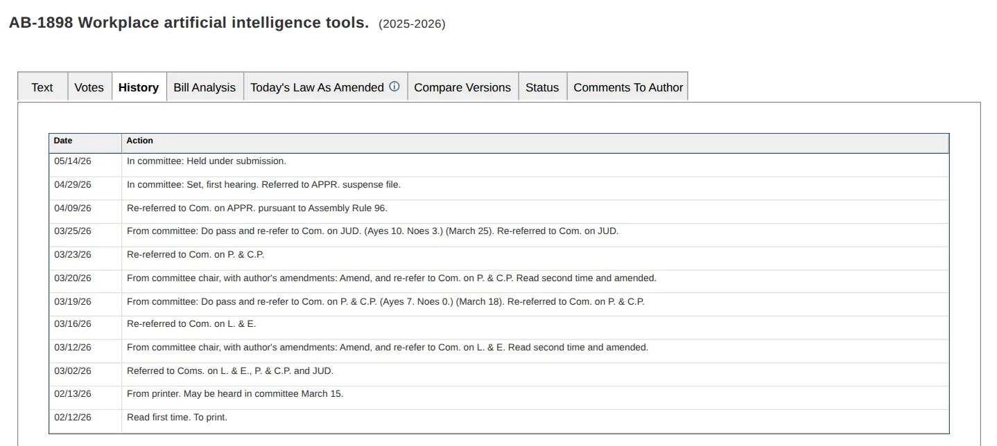Click 'Re-referred to Com. on P. & C.P.' entry

(x=196, y=254)
